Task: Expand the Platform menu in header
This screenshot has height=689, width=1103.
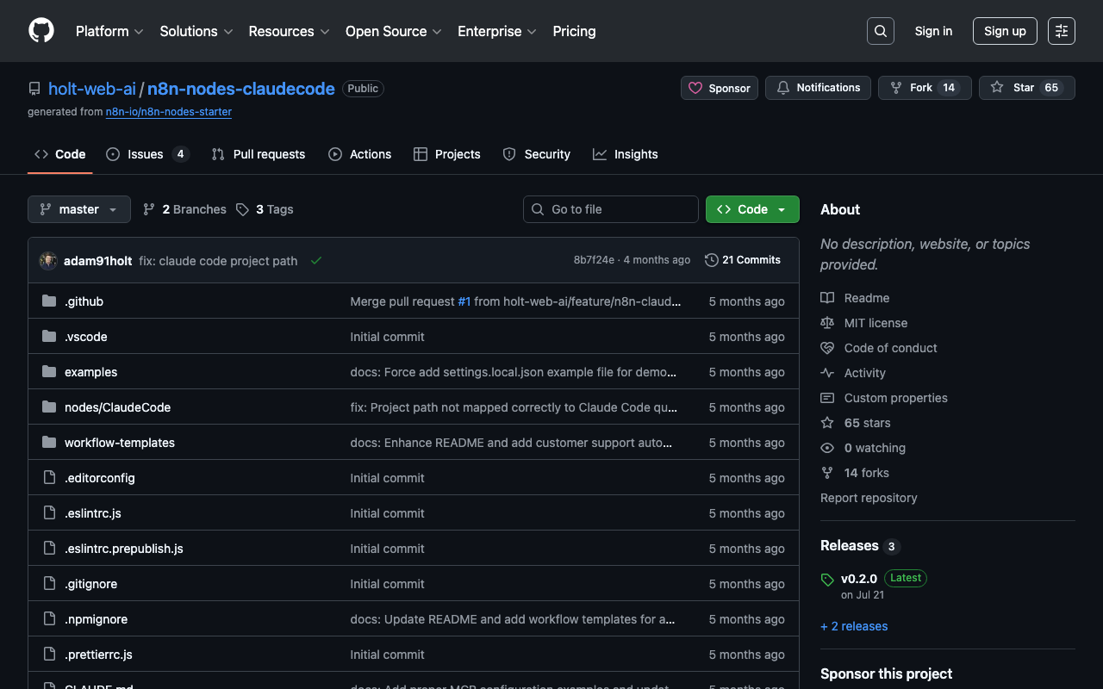Action: pos(109,31)
